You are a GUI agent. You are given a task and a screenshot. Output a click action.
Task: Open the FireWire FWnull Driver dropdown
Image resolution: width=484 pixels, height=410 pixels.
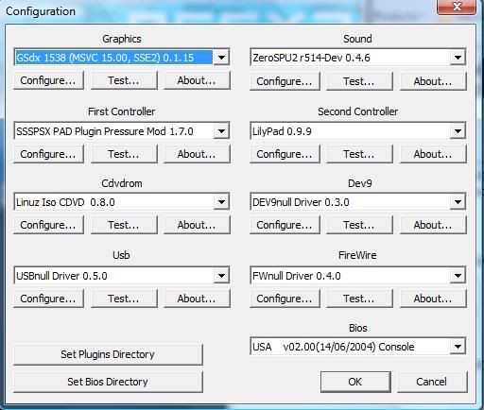click(458, 276)
